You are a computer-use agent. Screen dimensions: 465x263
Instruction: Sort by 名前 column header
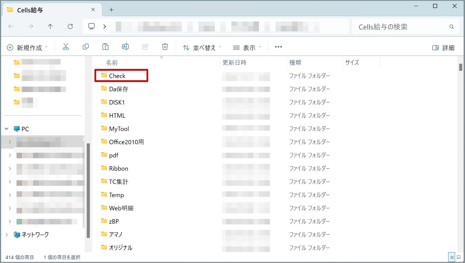pos(112,63)
